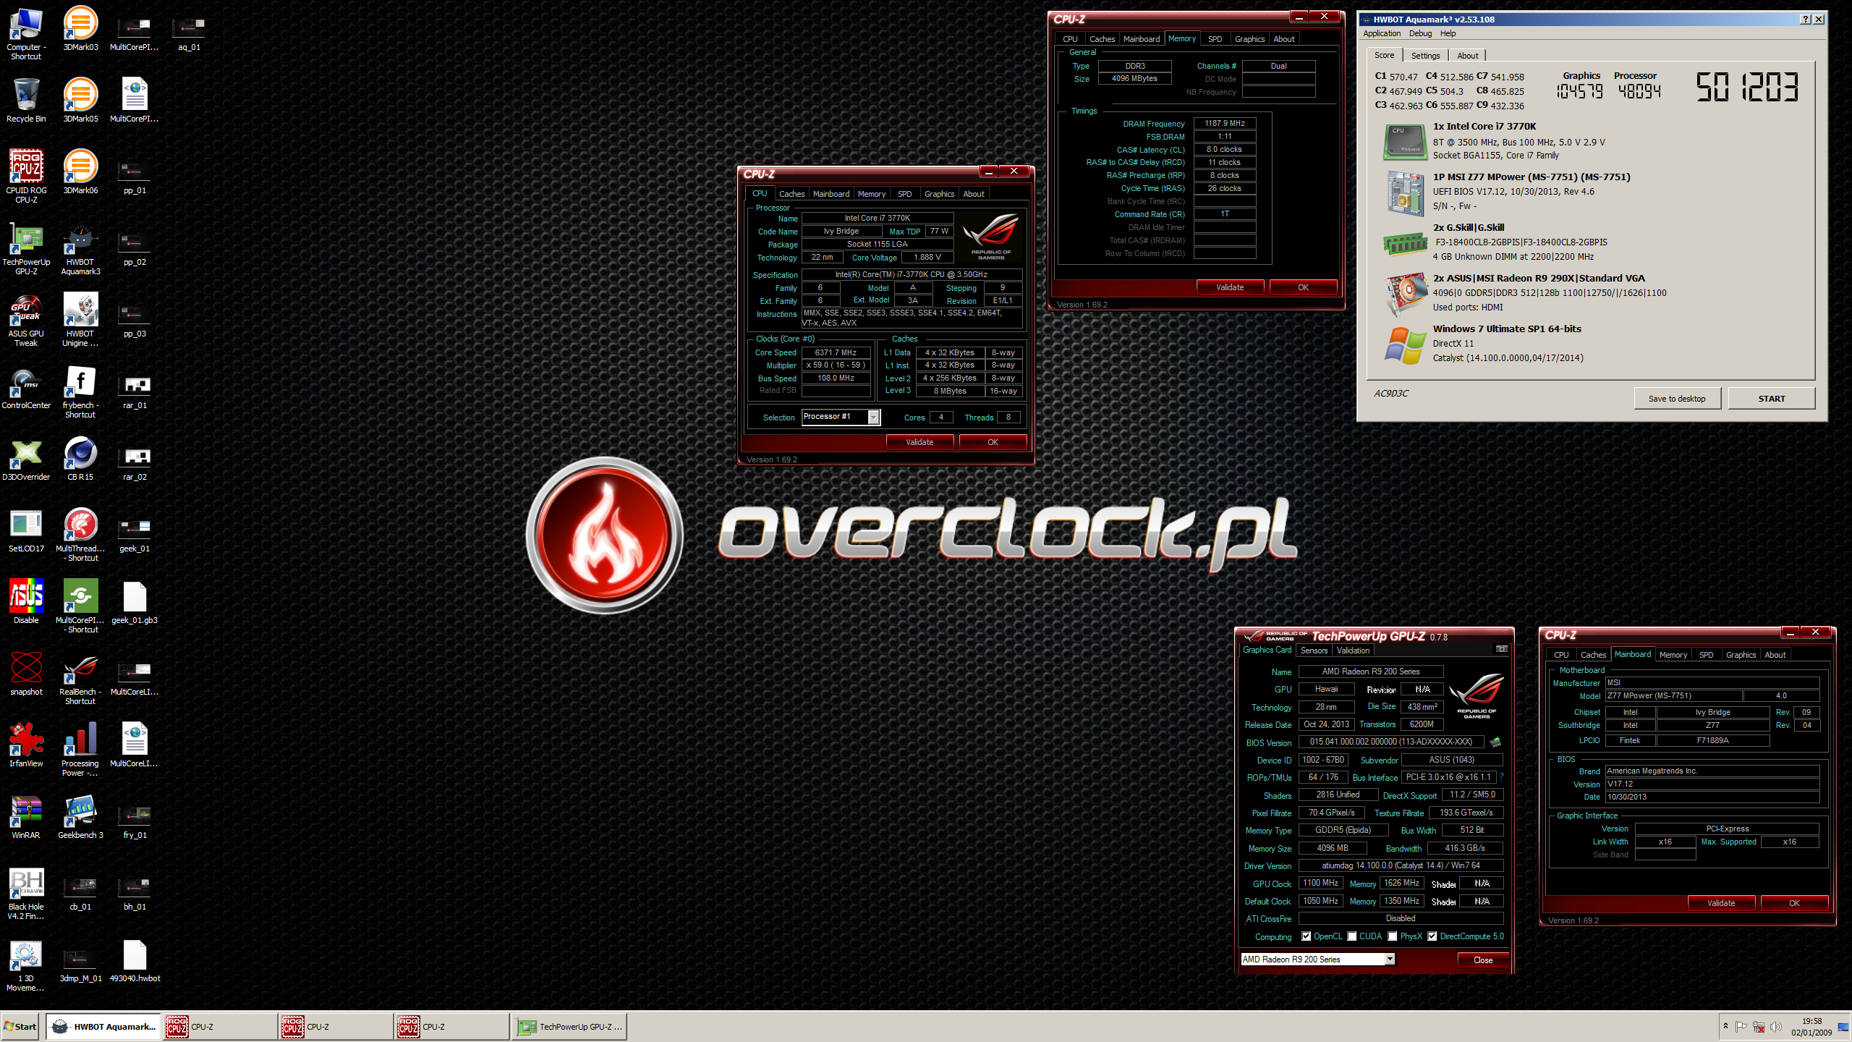Launch TechPowerUp GPU-Z desktop icon
Image resolution: width=1852 pixels, height=1042 pixels.
click(26, 247)
